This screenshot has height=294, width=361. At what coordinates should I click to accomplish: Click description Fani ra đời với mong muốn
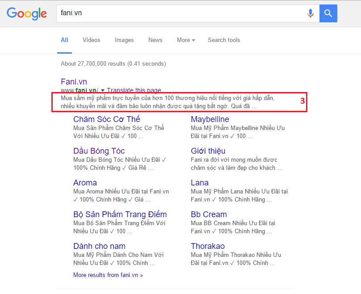[236, 164]
